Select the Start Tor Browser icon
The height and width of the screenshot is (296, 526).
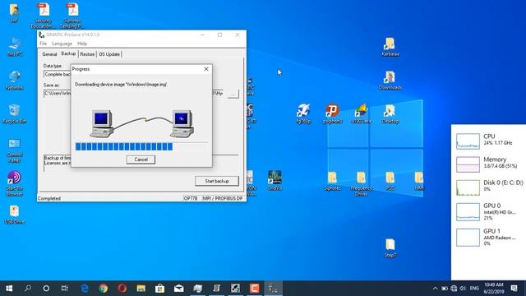[x=14, y=183]
